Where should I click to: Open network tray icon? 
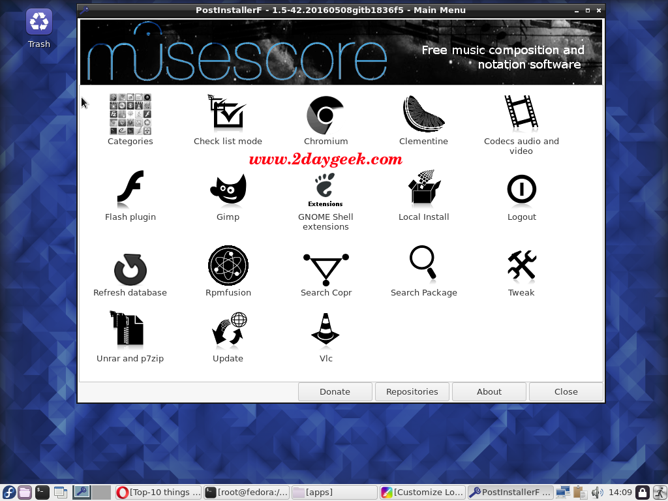(563, 493)
